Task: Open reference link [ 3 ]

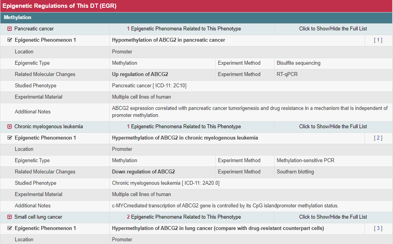Action: pos(378,228)
